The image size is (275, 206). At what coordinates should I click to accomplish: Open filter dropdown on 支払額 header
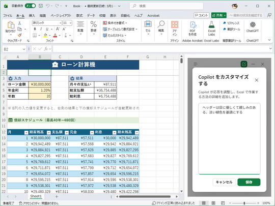click(67, 133)
